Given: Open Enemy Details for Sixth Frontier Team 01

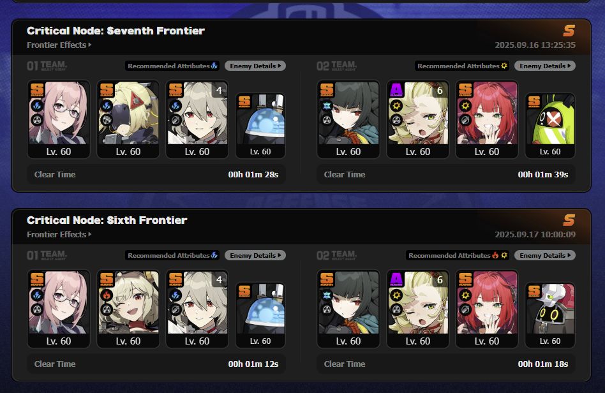Looking at the screenshot, I should coord(255,255).
